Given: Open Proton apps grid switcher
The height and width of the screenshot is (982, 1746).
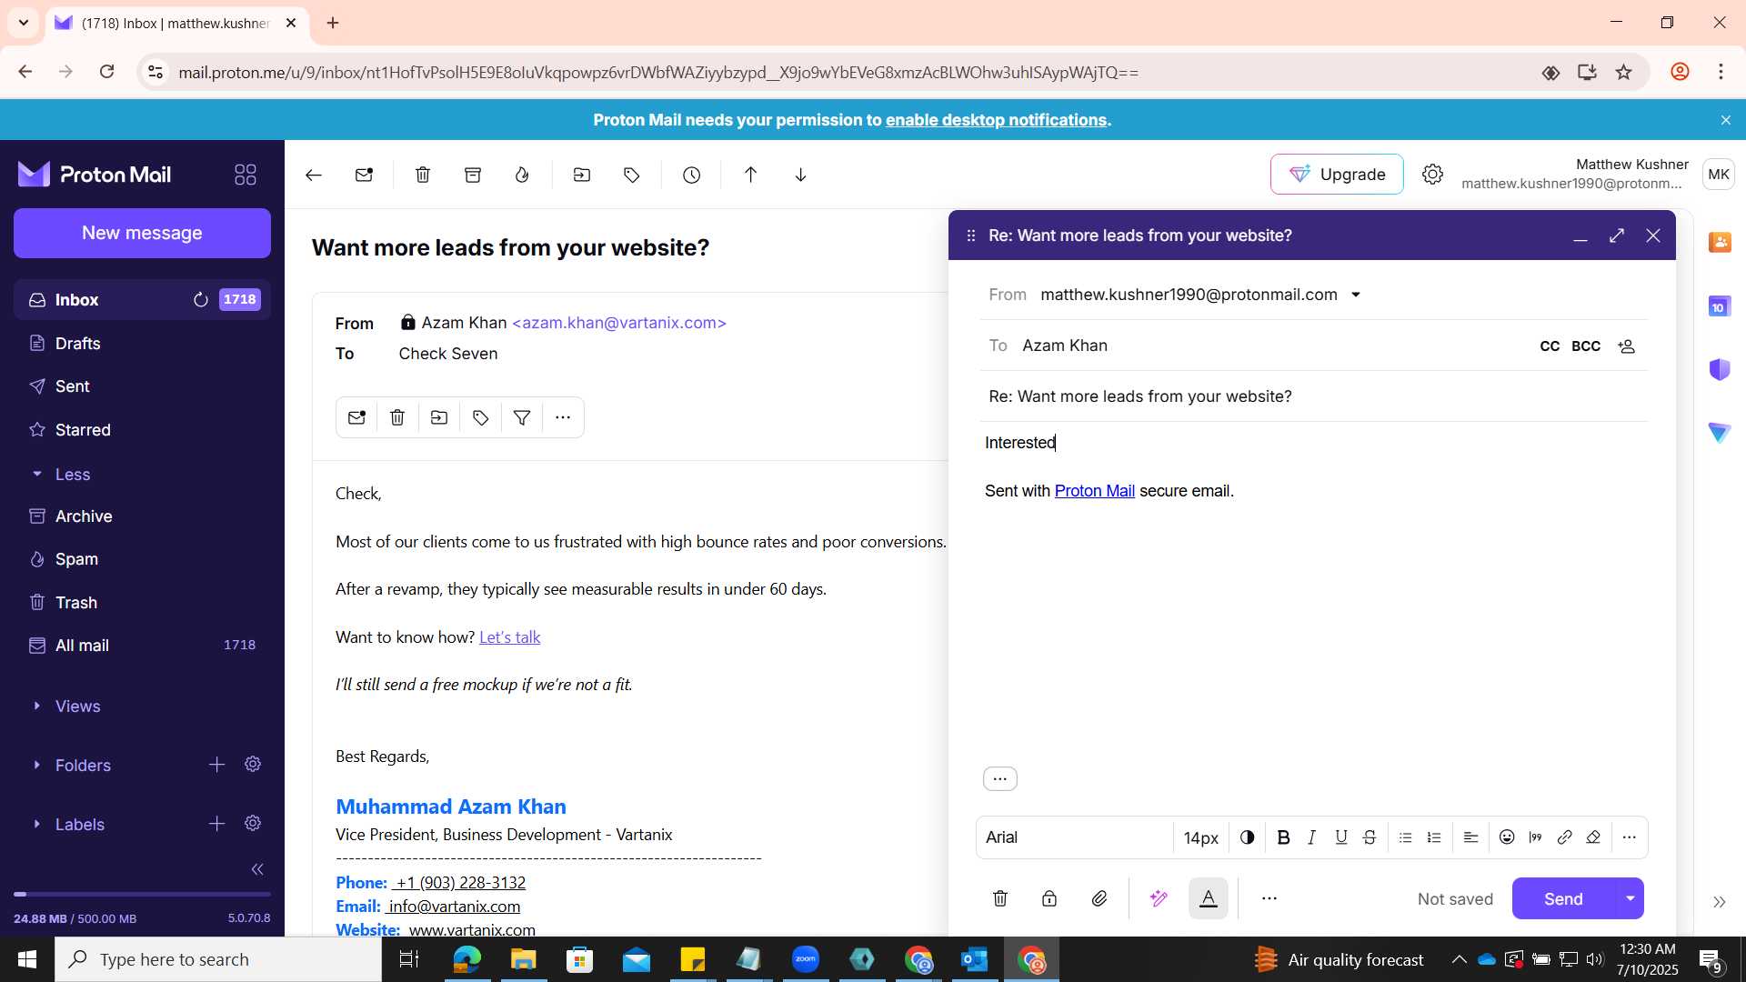Looking at the screenshot, I should click(x=246, y=175).
